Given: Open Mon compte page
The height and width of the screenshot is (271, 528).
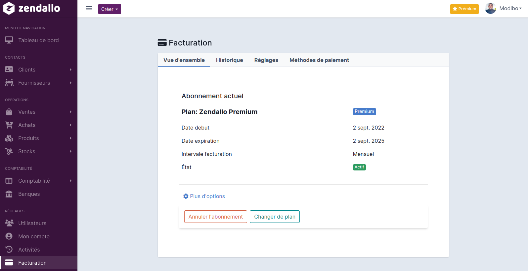Looking at the screenshot, I should (x=39, y=236).
